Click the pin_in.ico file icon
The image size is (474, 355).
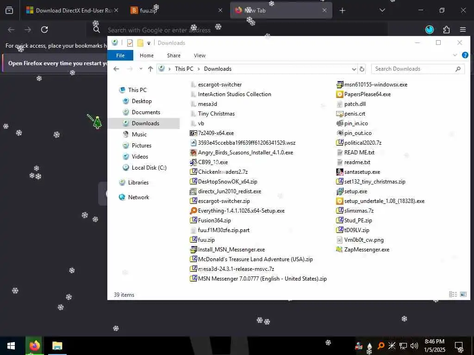click(x=340, y=123)
